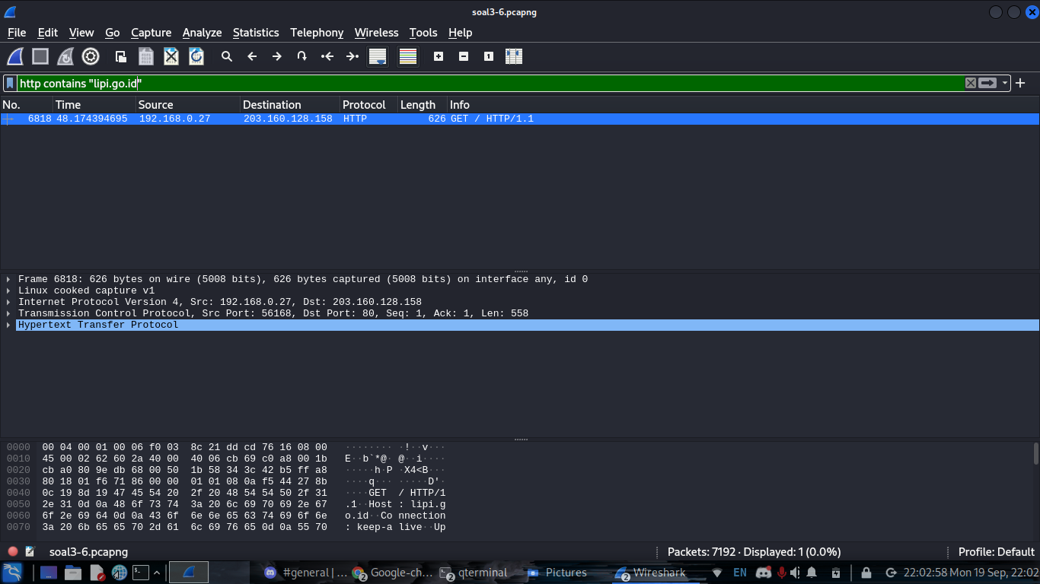1040x584 pixels.
Task: Clear the display filter with X button
Action: pyautogui.click(x=970, y=83)
